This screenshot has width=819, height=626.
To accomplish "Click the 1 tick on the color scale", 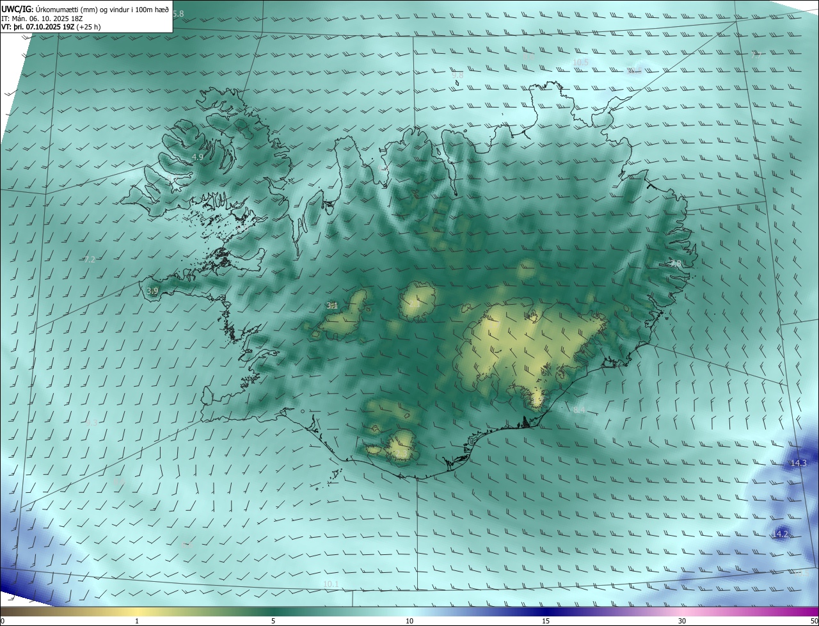I will point(137,621).
